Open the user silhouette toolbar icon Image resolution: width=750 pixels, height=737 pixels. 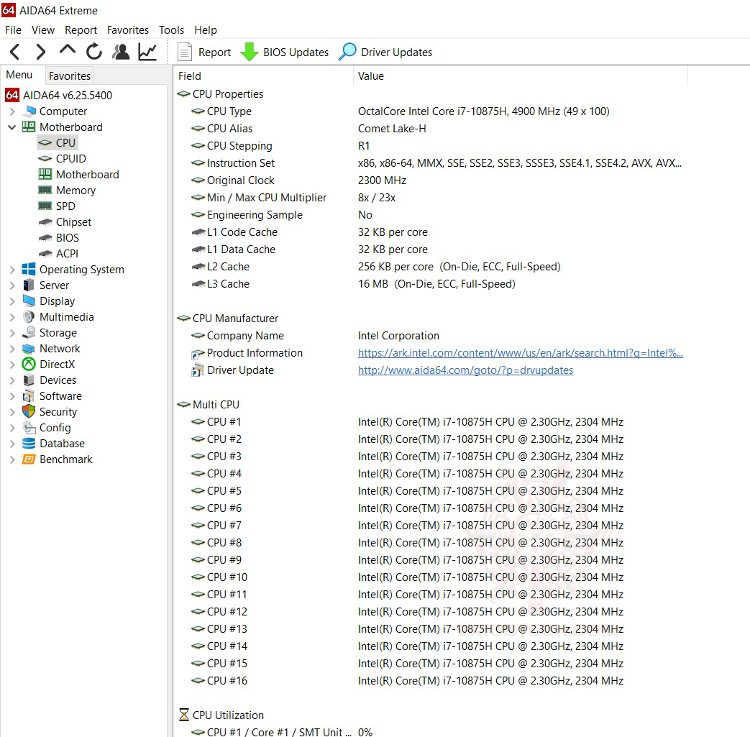tap(121, 52)
